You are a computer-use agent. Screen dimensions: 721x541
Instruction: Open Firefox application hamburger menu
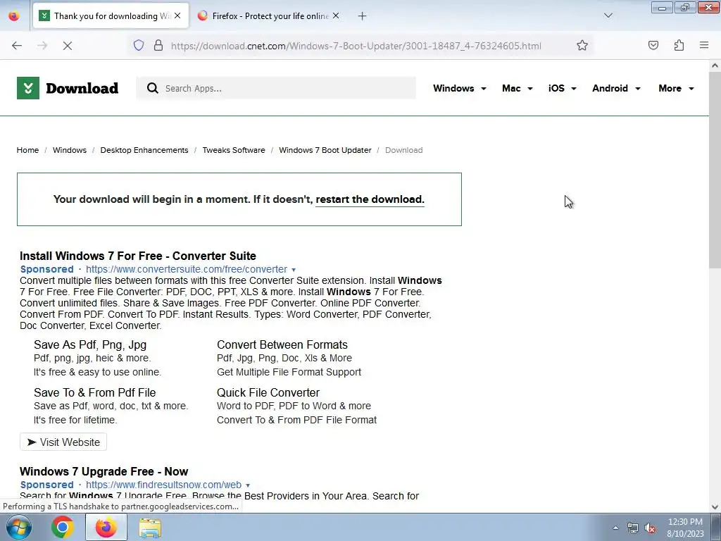704,45
